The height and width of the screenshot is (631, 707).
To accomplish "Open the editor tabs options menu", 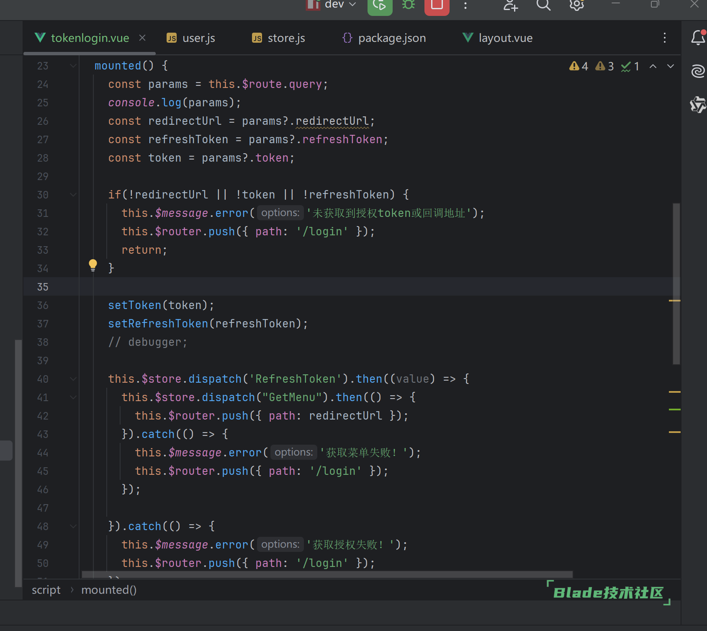I will 665,38.
